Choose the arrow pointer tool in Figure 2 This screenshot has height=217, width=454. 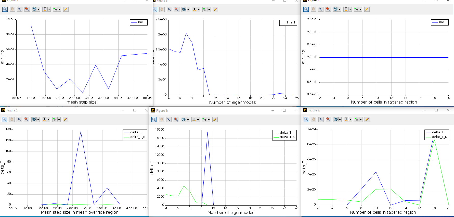[321, 119]
